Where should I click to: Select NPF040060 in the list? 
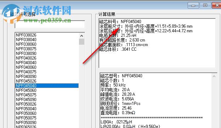[26, 67]
